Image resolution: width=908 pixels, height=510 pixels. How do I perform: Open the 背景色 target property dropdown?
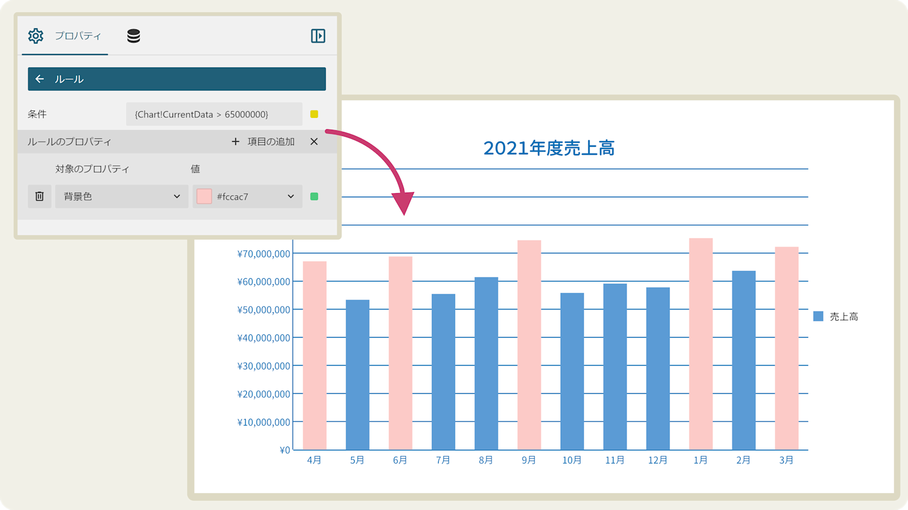121,196
